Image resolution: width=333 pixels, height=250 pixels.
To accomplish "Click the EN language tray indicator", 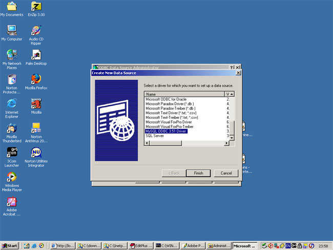I will click(288, 246).
